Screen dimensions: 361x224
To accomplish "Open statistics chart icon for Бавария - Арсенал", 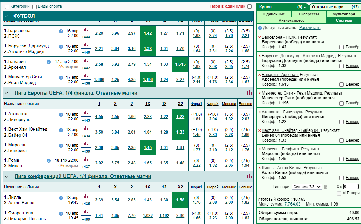I will click(86, 60).
